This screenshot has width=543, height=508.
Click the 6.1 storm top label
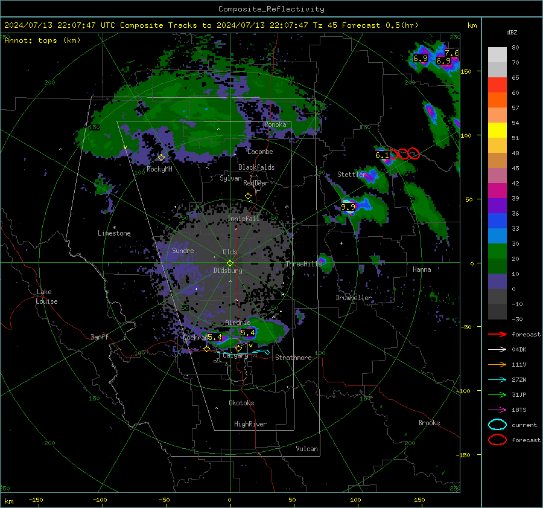tap(383, 155)
